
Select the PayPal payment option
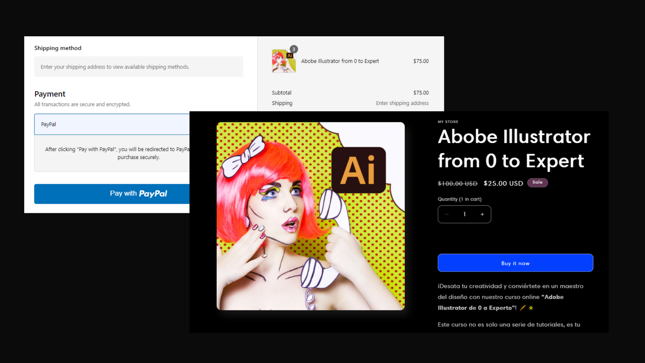pyautogui.click(x=112, y=124)
